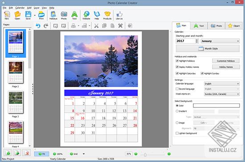Uncheck Highlight Saturday
The height and width of the screenshot is (162, 245).
[x=177, y=73]
